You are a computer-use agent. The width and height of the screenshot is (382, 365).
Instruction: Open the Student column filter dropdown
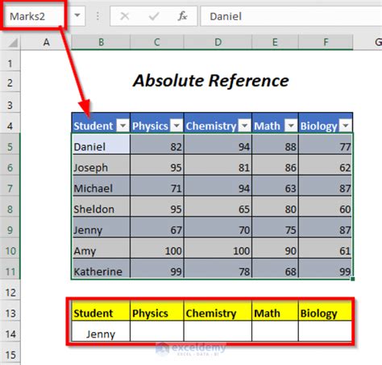123,126
